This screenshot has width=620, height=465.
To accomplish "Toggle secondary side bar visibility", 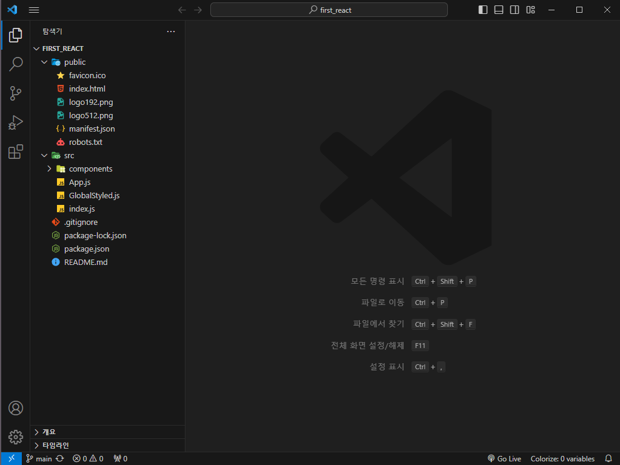I will click(x=515, y=10).
